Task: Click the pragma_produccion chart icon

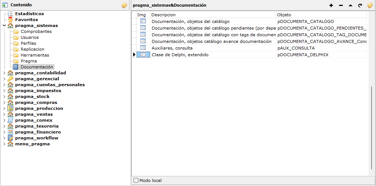Action: tap(10, 108)
